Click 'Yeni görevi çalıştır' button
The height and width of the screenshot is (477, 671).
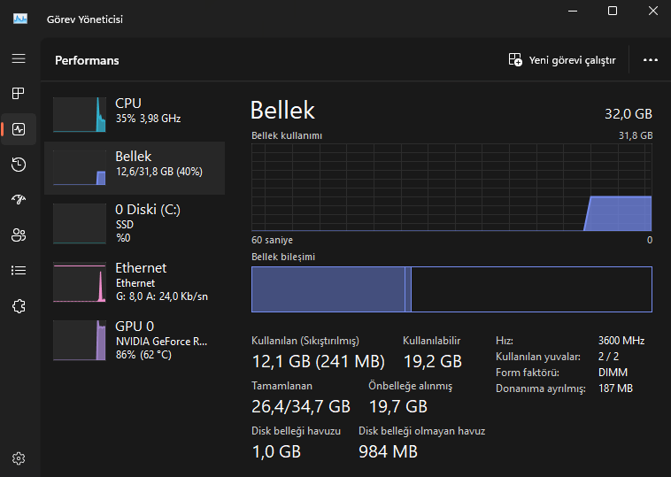(562, 60)
